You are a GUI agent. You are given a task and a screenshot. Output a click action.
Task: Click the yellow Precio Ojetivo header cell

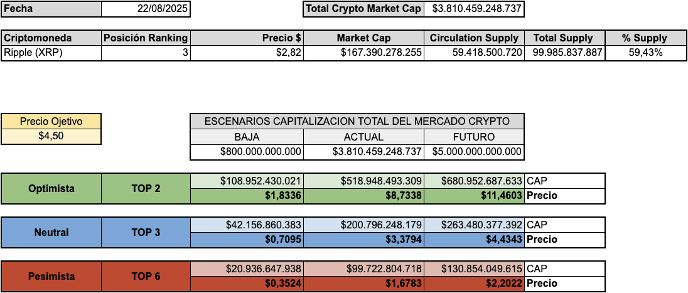(x=51, y=122)
